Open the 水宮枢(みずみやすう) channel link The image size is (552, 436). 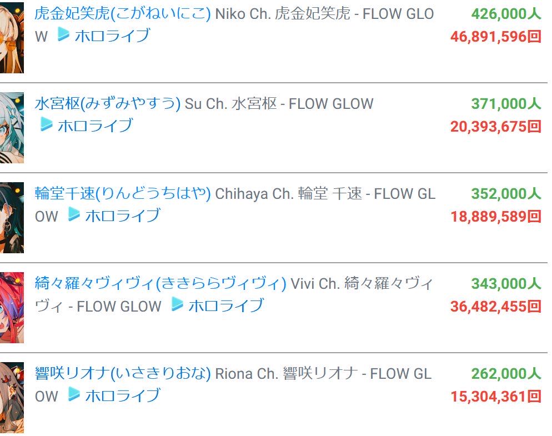click(x=107, y=103)
